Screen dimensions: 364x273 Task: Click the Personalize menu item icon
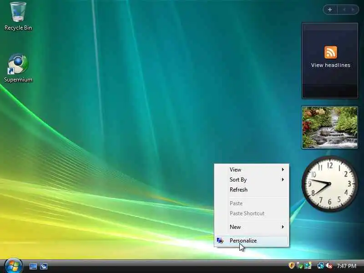(220, 241)
